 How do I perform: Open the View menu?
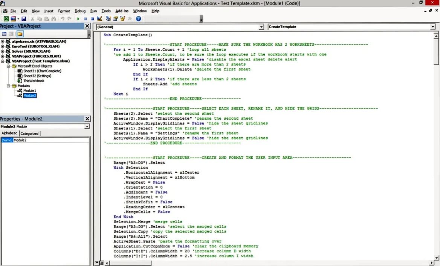36,11
